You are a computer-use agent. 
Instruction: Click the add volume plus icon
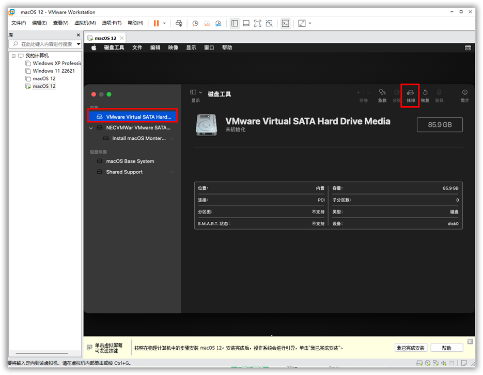pos(359,92)
